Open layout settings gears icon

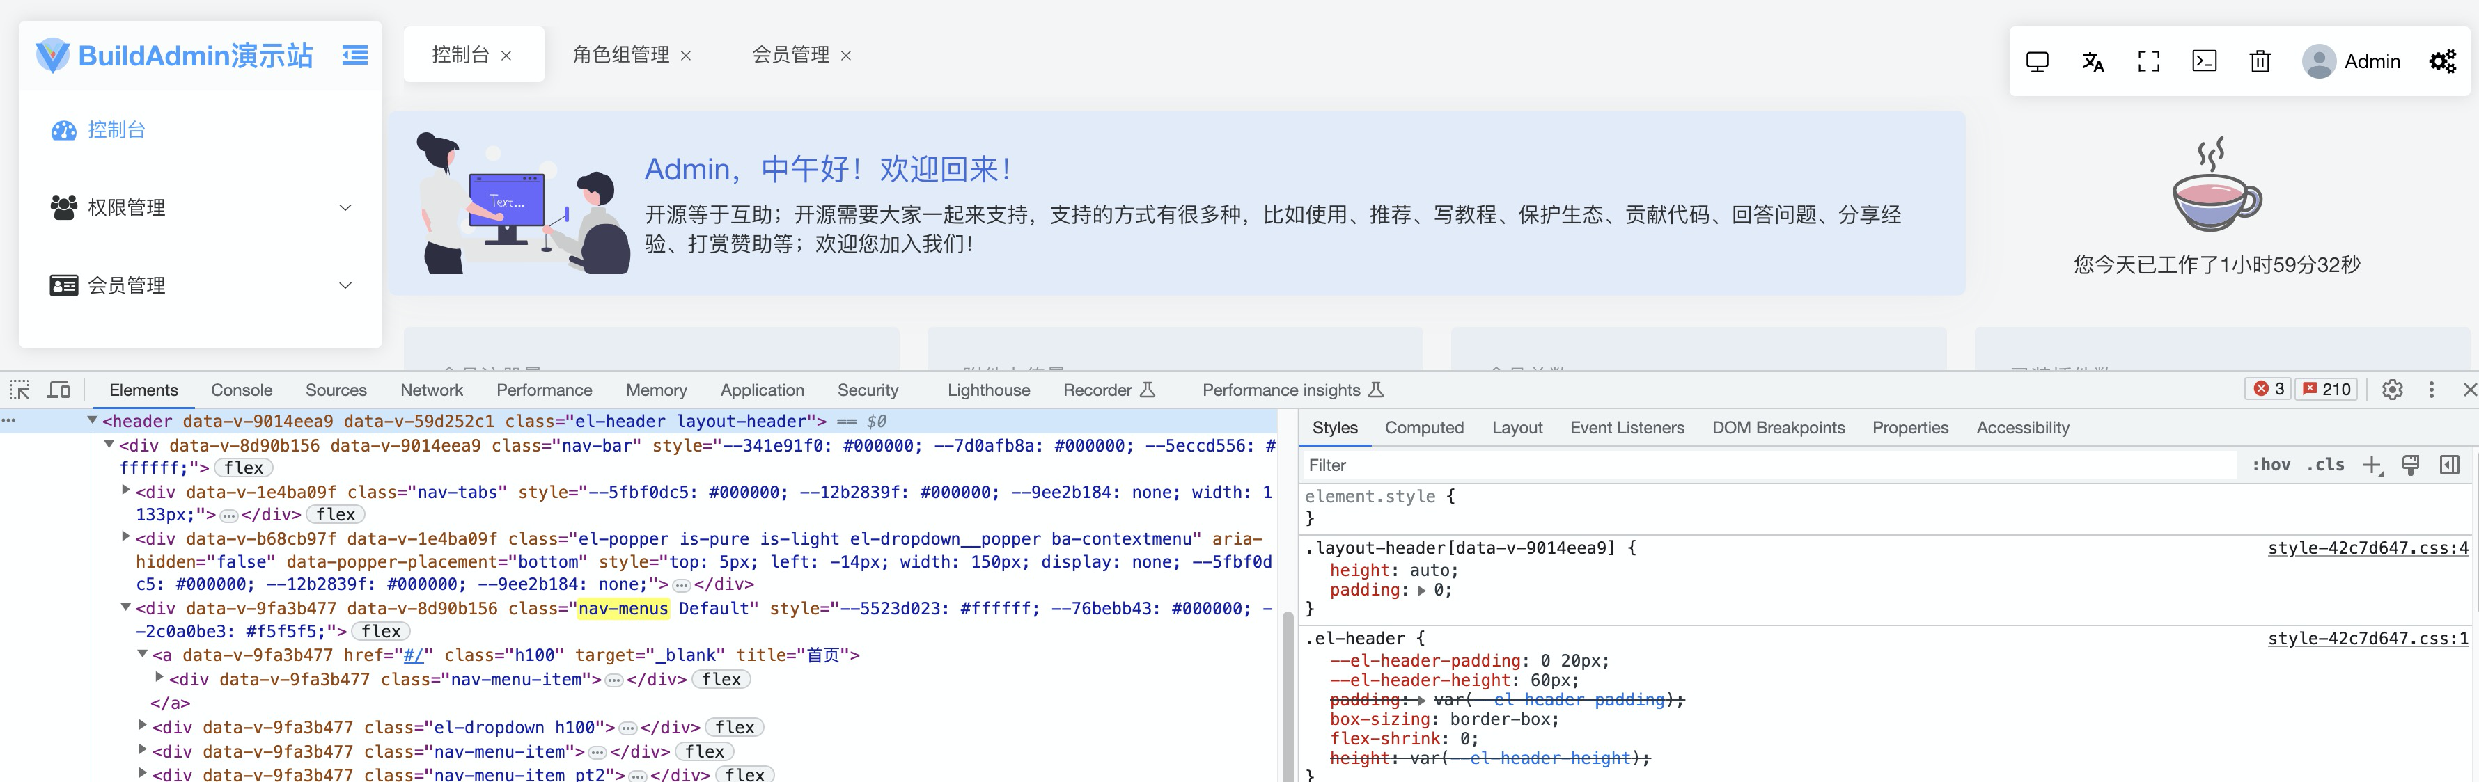pos(2442,61)
